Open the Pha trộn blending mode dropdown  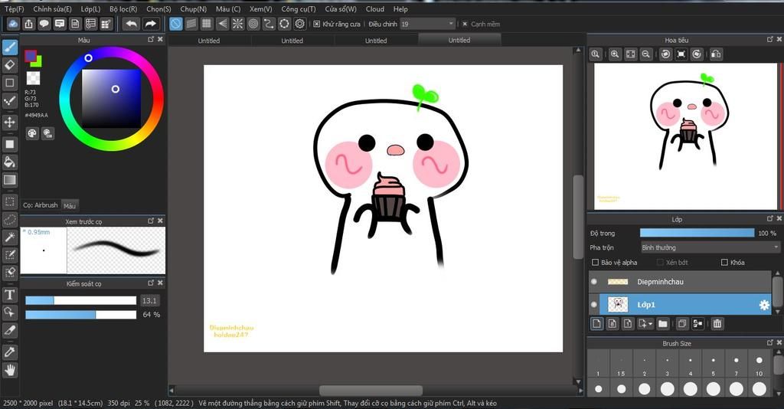click(710, 247)
